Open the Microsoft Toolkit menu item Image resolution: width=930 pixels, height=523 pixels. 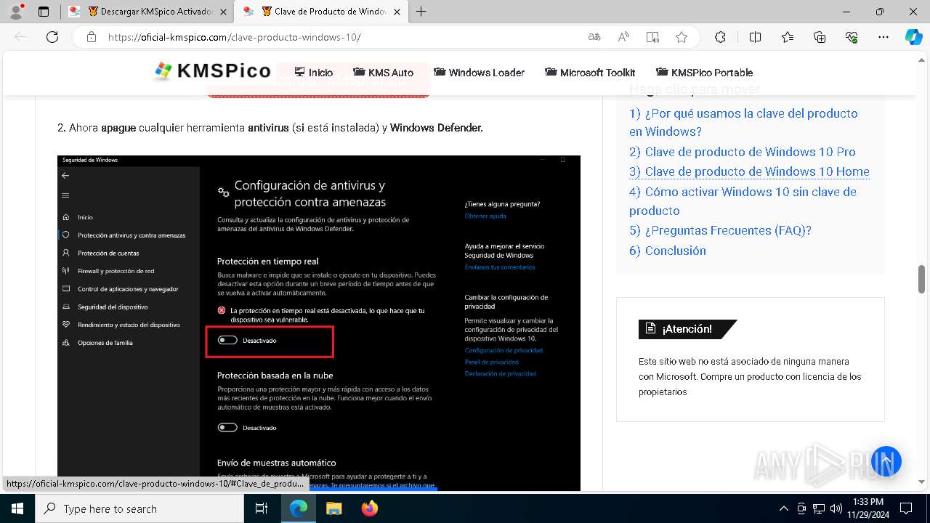pyautogui.click(x=590, y=73)
